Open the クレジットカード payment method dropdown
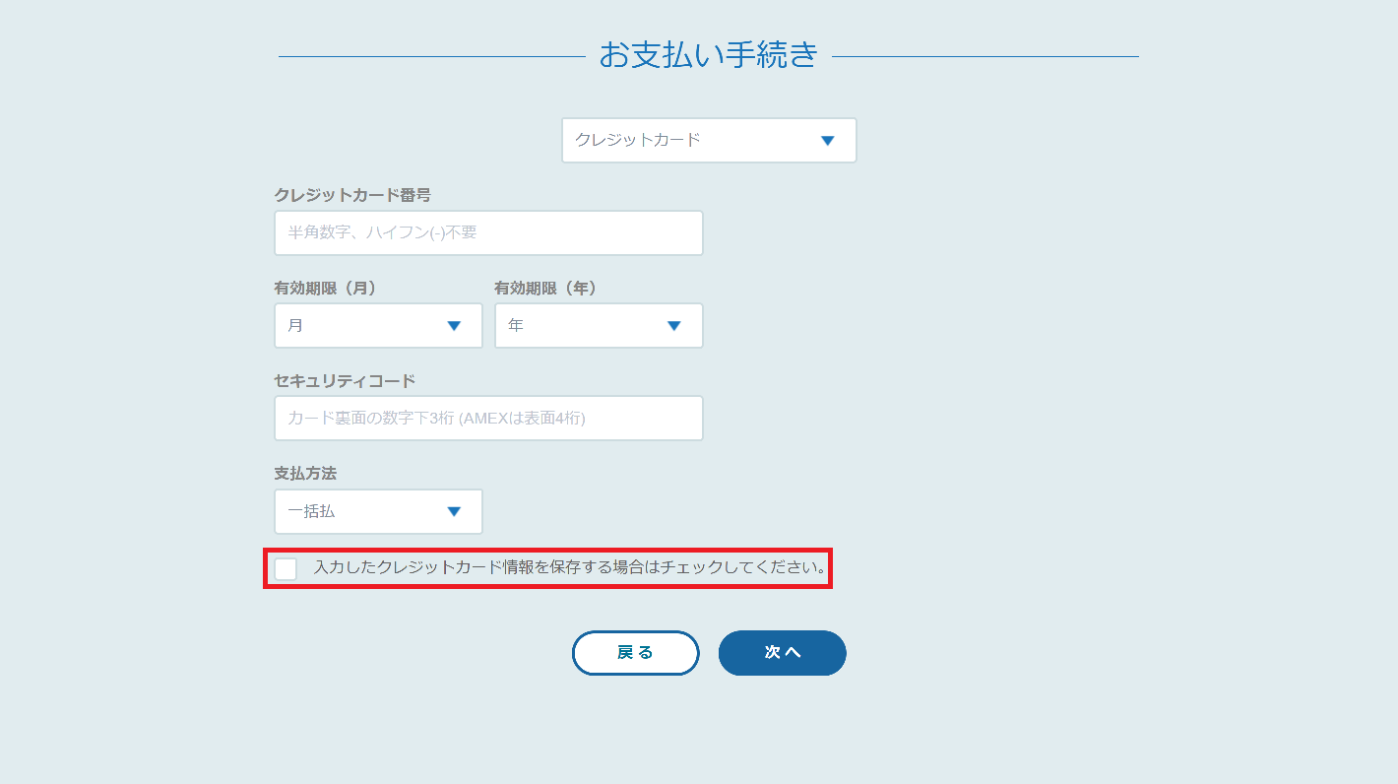The width and height of the screenshot is (1398, 784). point(709,140)
